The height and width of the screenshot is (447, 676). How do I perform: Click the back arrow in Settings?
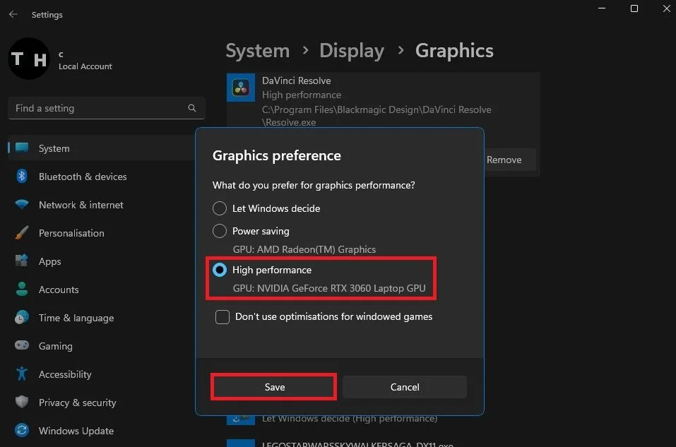pyautogui.click(x=13, y=14)
